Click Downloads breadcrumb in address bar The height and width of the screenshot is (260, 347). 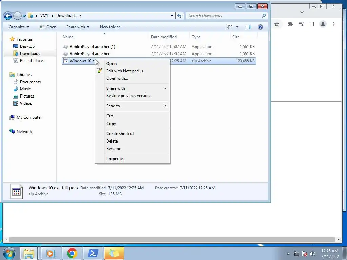(66, 16)
